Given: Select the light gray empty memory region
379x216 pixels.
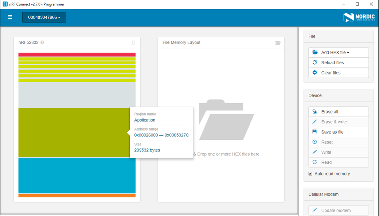Looking at the screenshot, I should [77, 95].
